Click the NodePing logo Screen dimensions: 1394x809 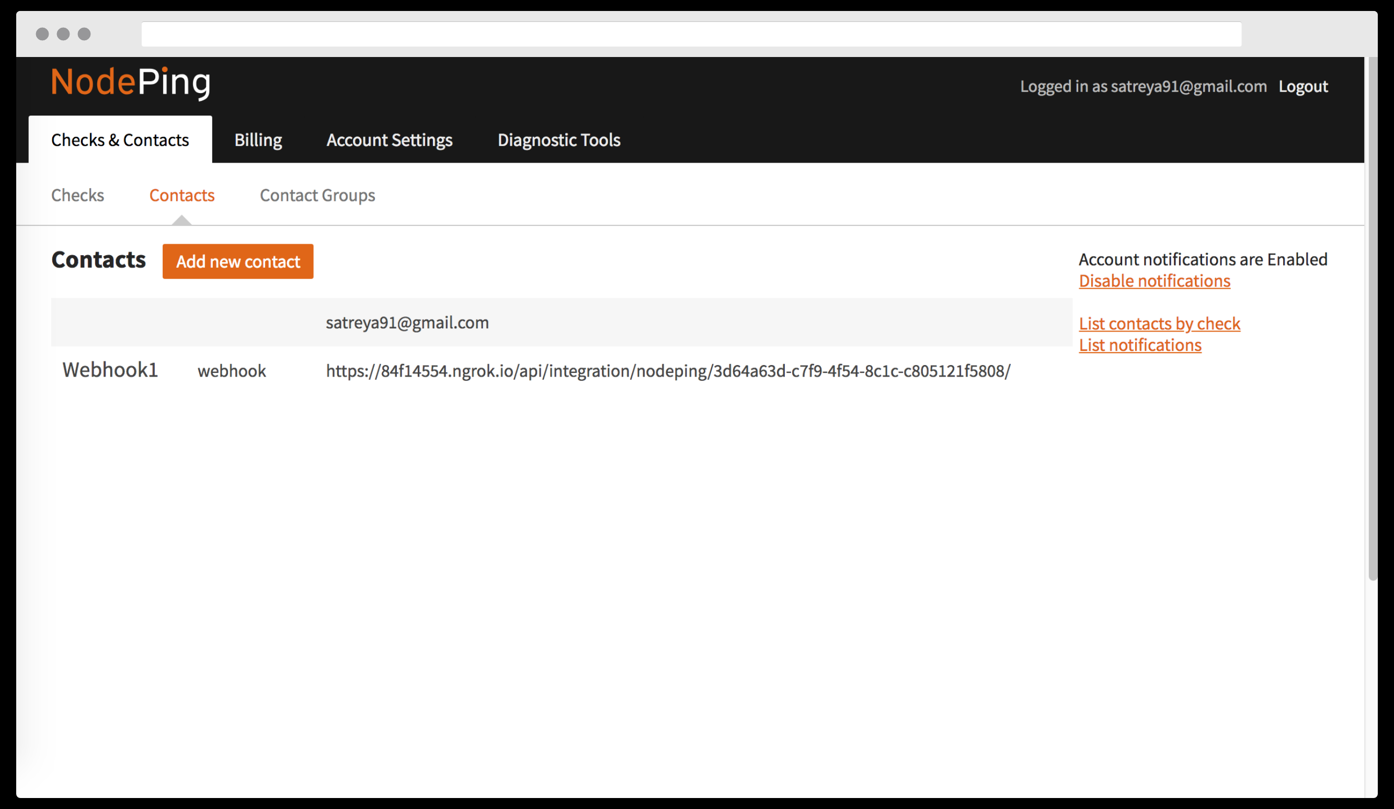pyautogui.click(x=131, y=83)
